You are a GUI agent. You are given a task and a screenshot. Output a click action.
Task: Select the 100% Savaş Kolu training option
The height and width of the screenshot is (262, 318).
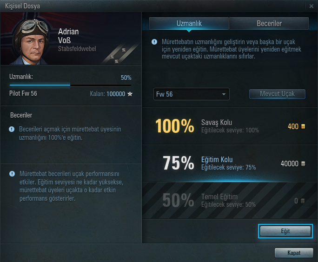tap(230, 126)
